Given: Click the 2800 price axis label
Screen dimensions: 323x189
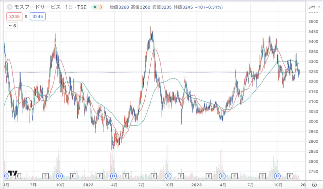Looking at the screenshot, I should (x=313, y=161).
